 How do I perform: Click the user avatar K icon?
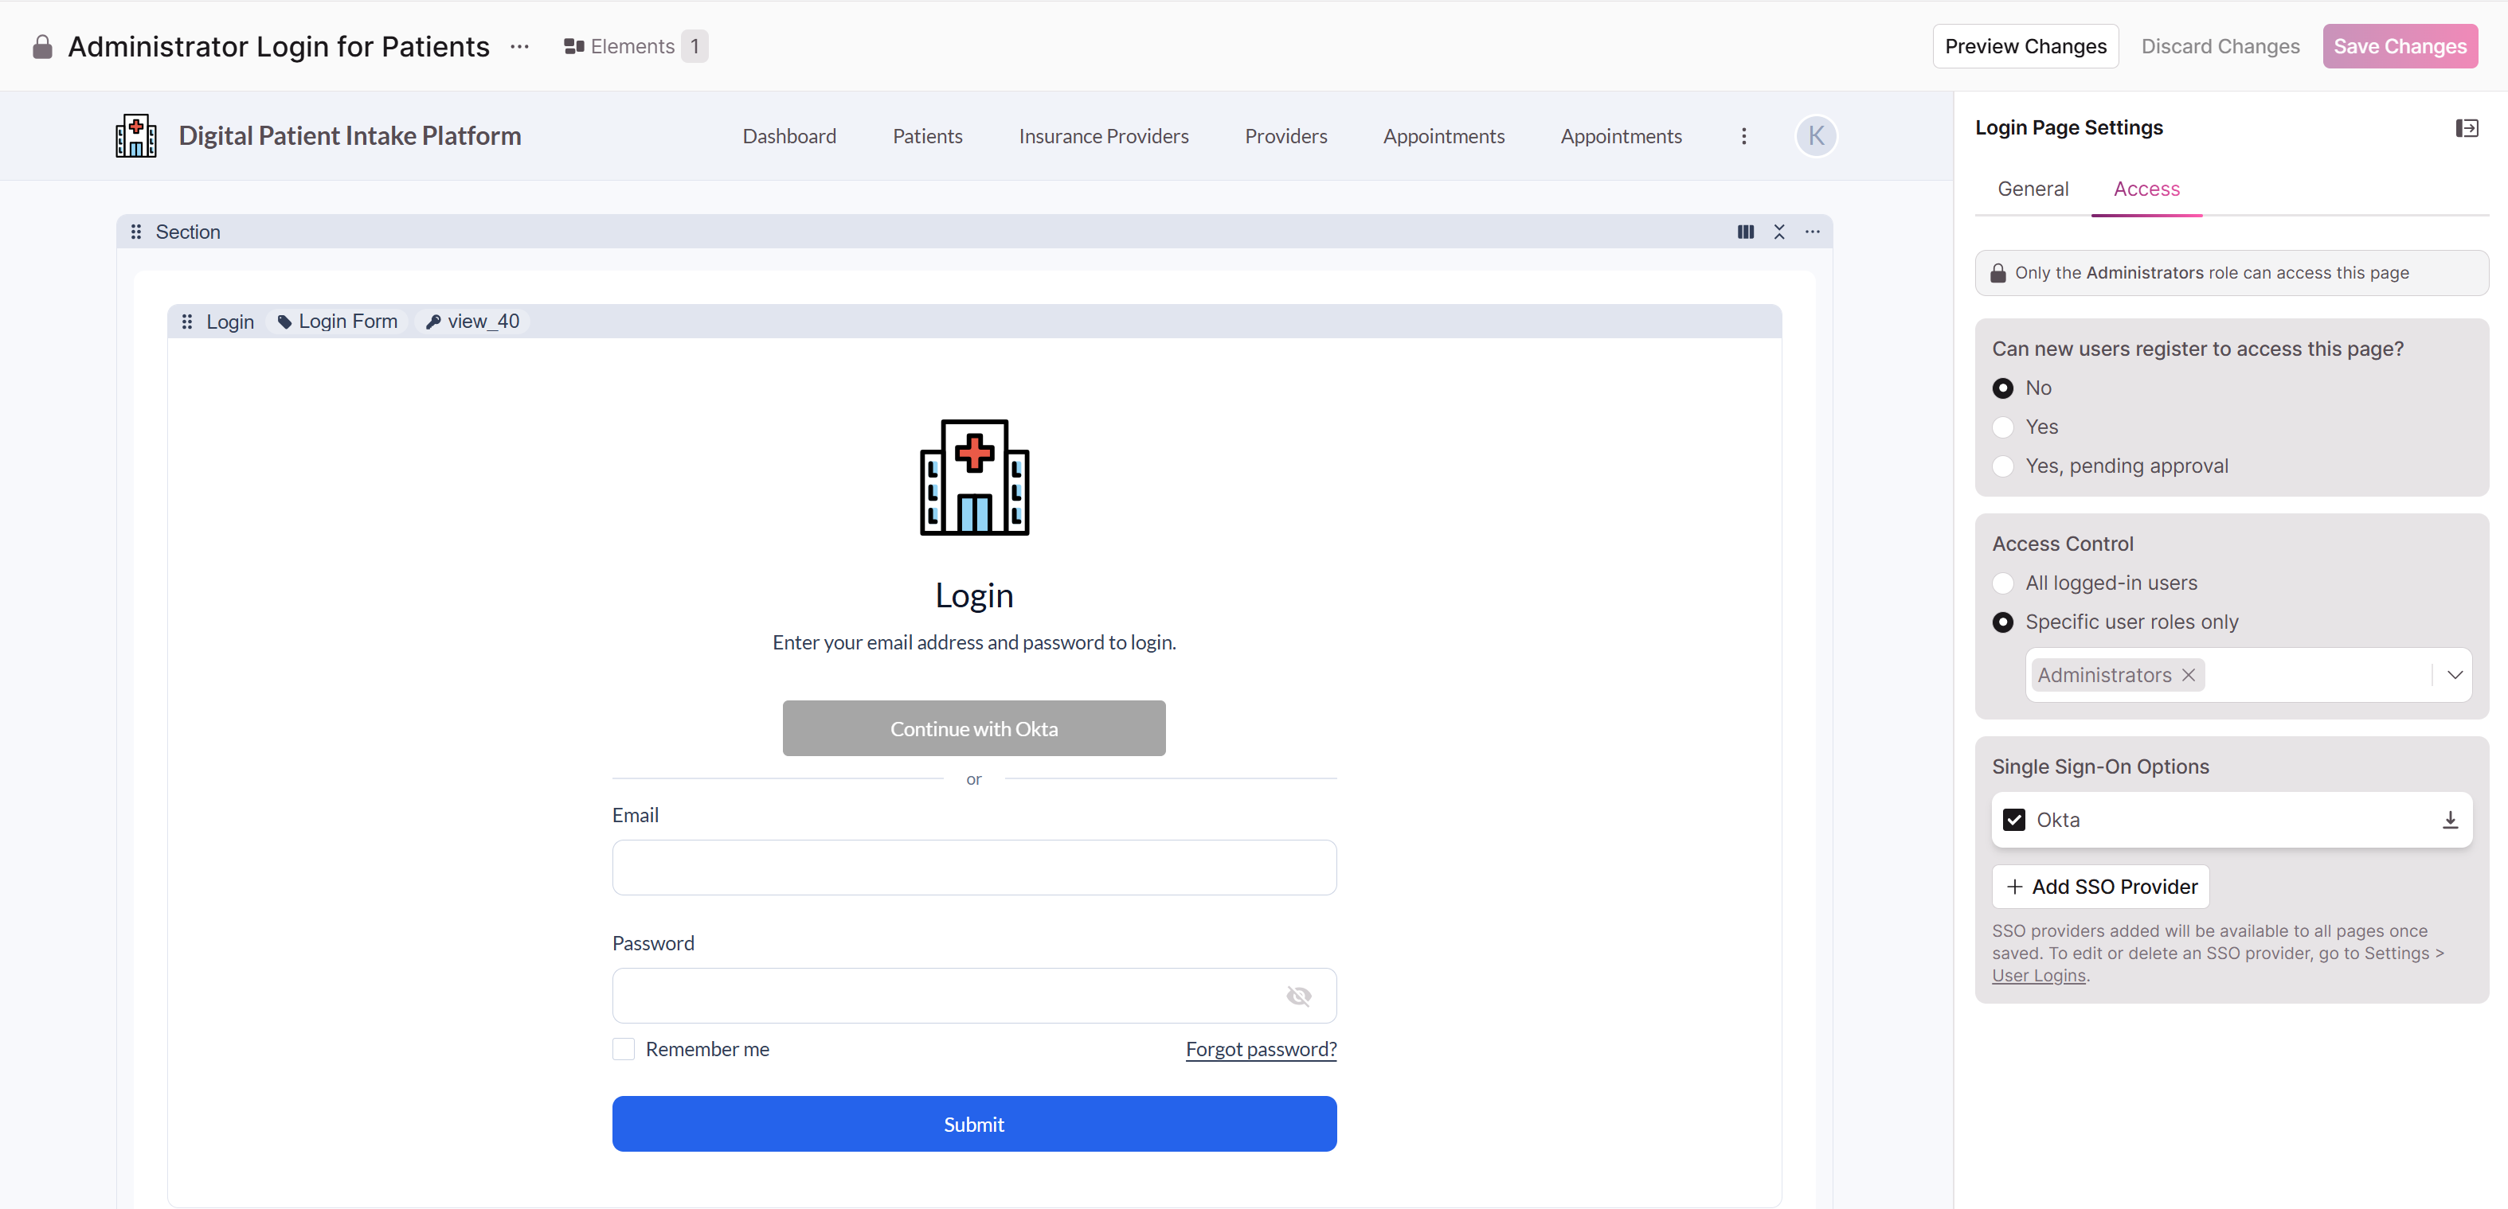pos(1816,136)
